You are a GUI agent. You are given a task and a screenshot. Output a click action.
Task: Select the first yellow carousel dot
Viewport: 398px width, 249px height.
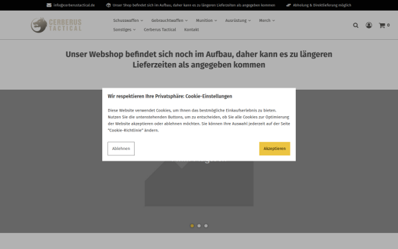(192, 226)
